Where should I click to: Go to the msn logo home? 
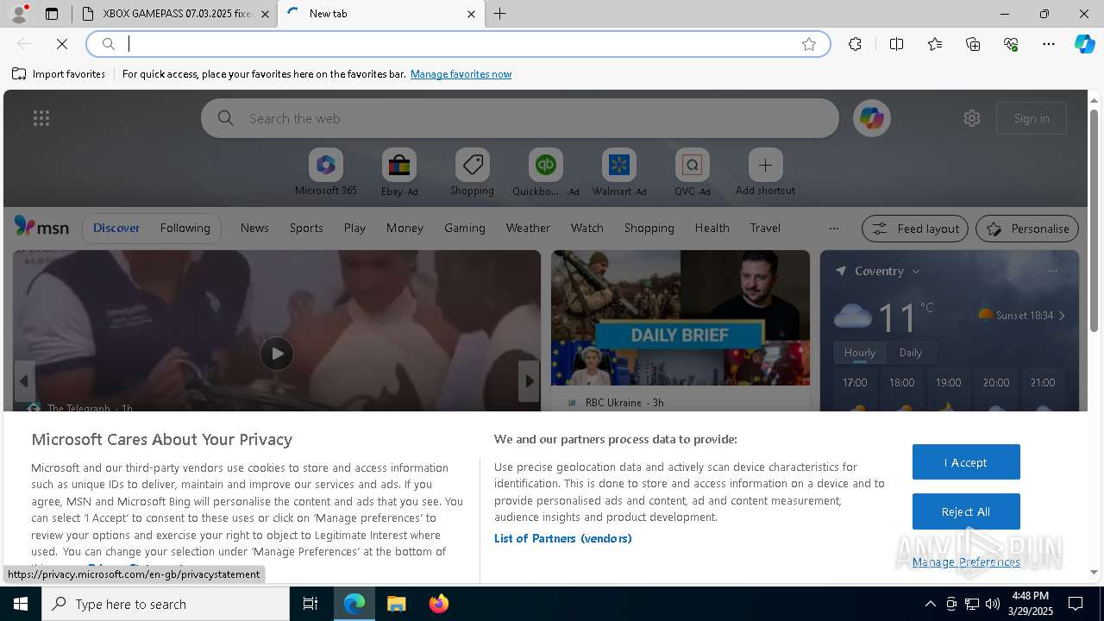(x=41, y=227)
